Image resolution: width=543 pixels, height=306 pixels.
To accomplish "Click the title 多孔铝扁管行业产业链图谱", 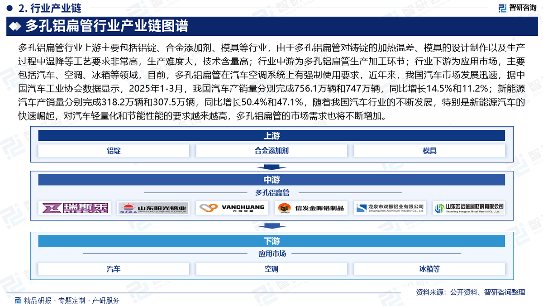I will [x=106, y=27].
